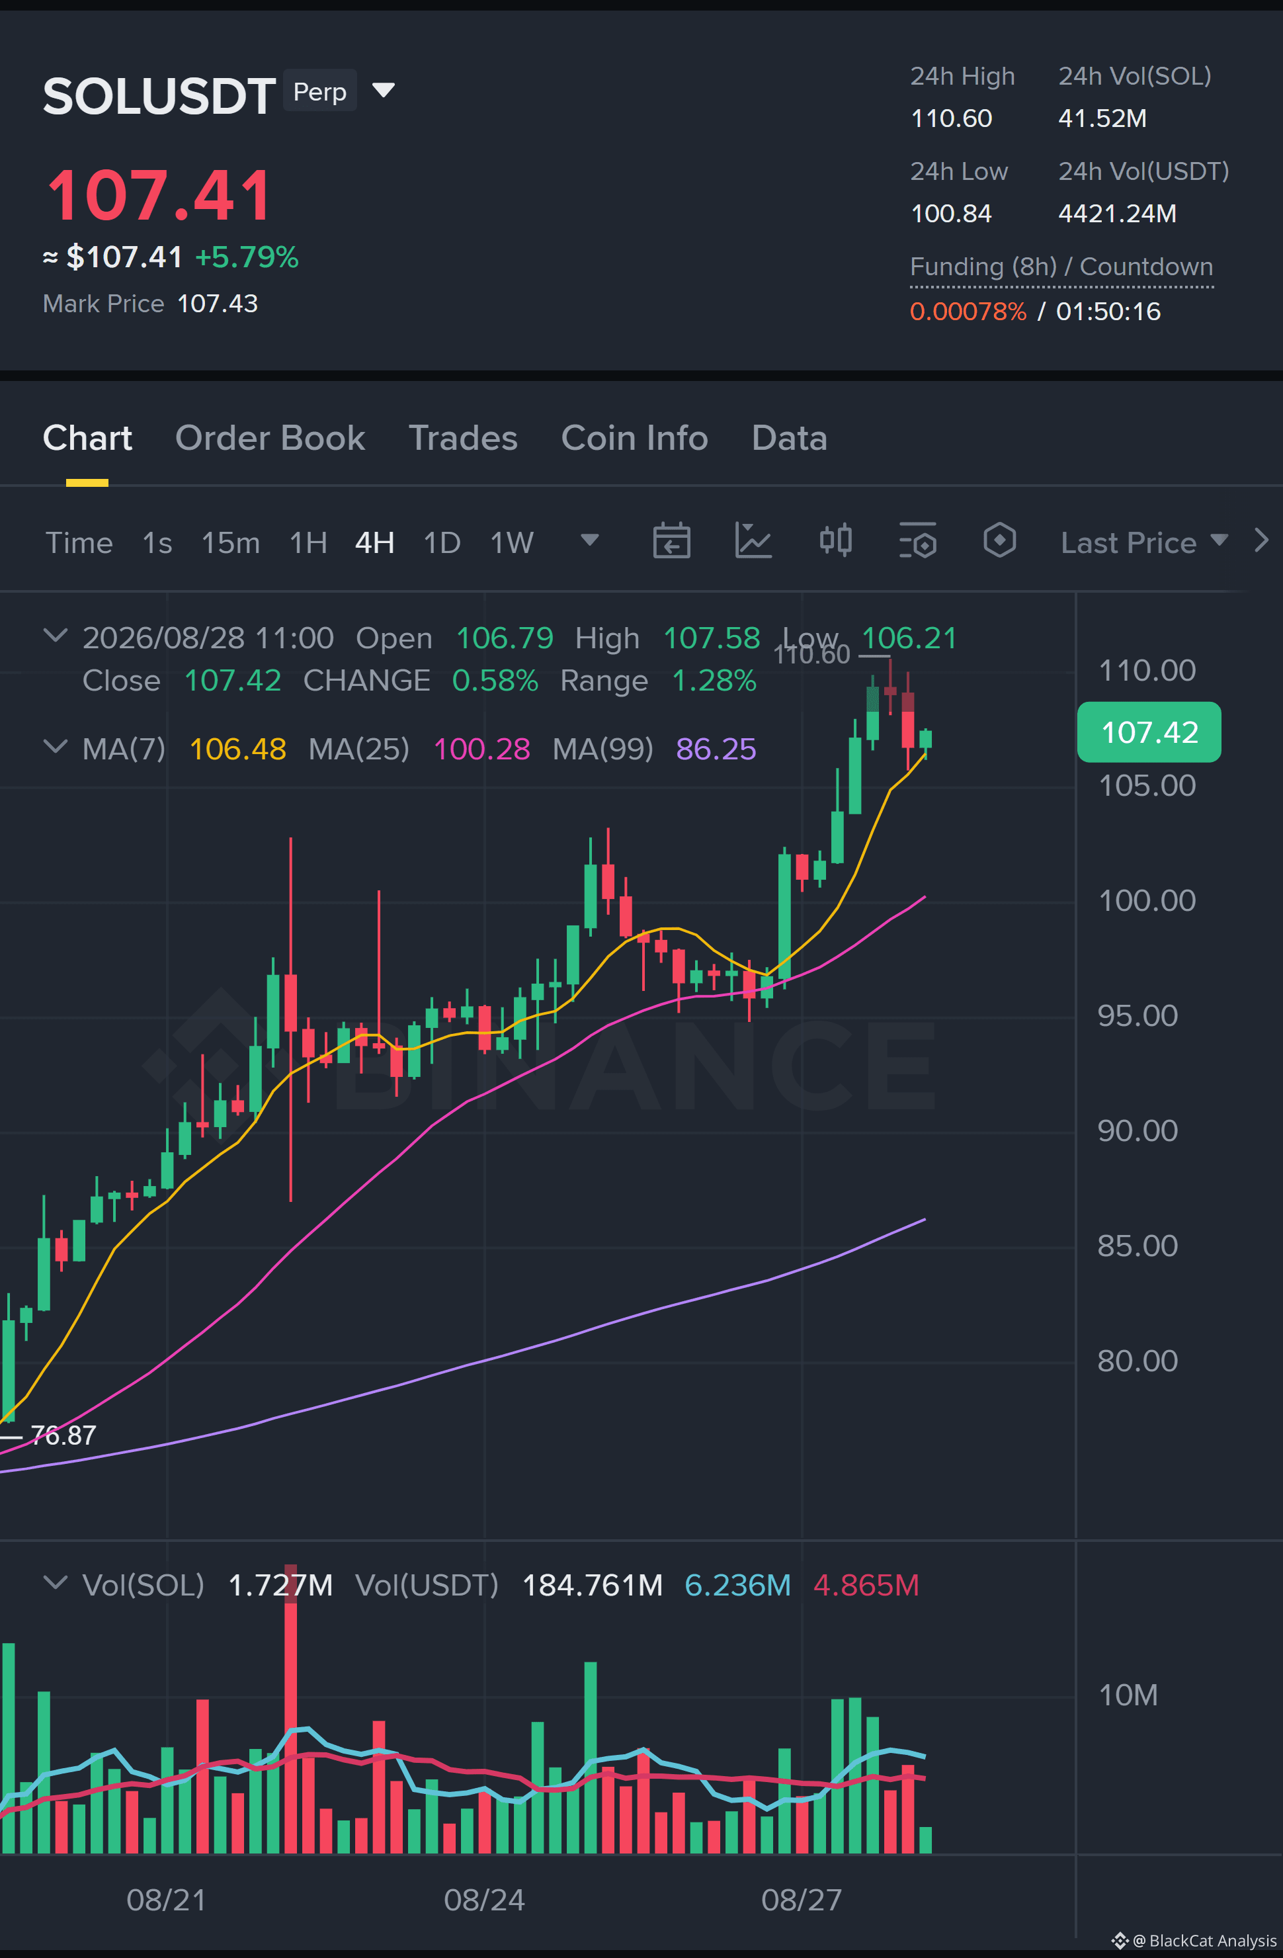This screenshot has width=1283, height=1958.
Task: Select the Time line-chart interval
Action: coord(79,543)
